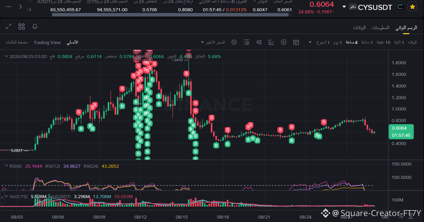
Task: Select Trading View chart mode
Action: 47,42
